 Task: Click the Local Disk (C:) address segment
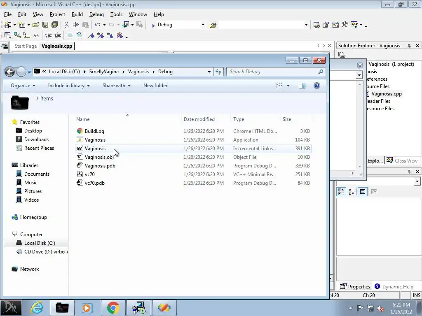pos(64,72)
